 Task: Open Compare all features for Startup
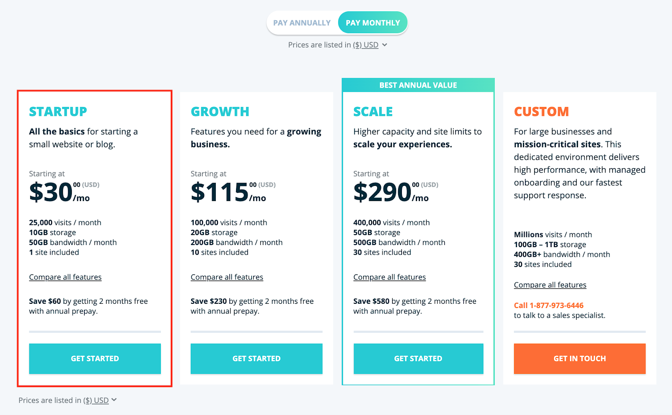click(x=65, y=277)
